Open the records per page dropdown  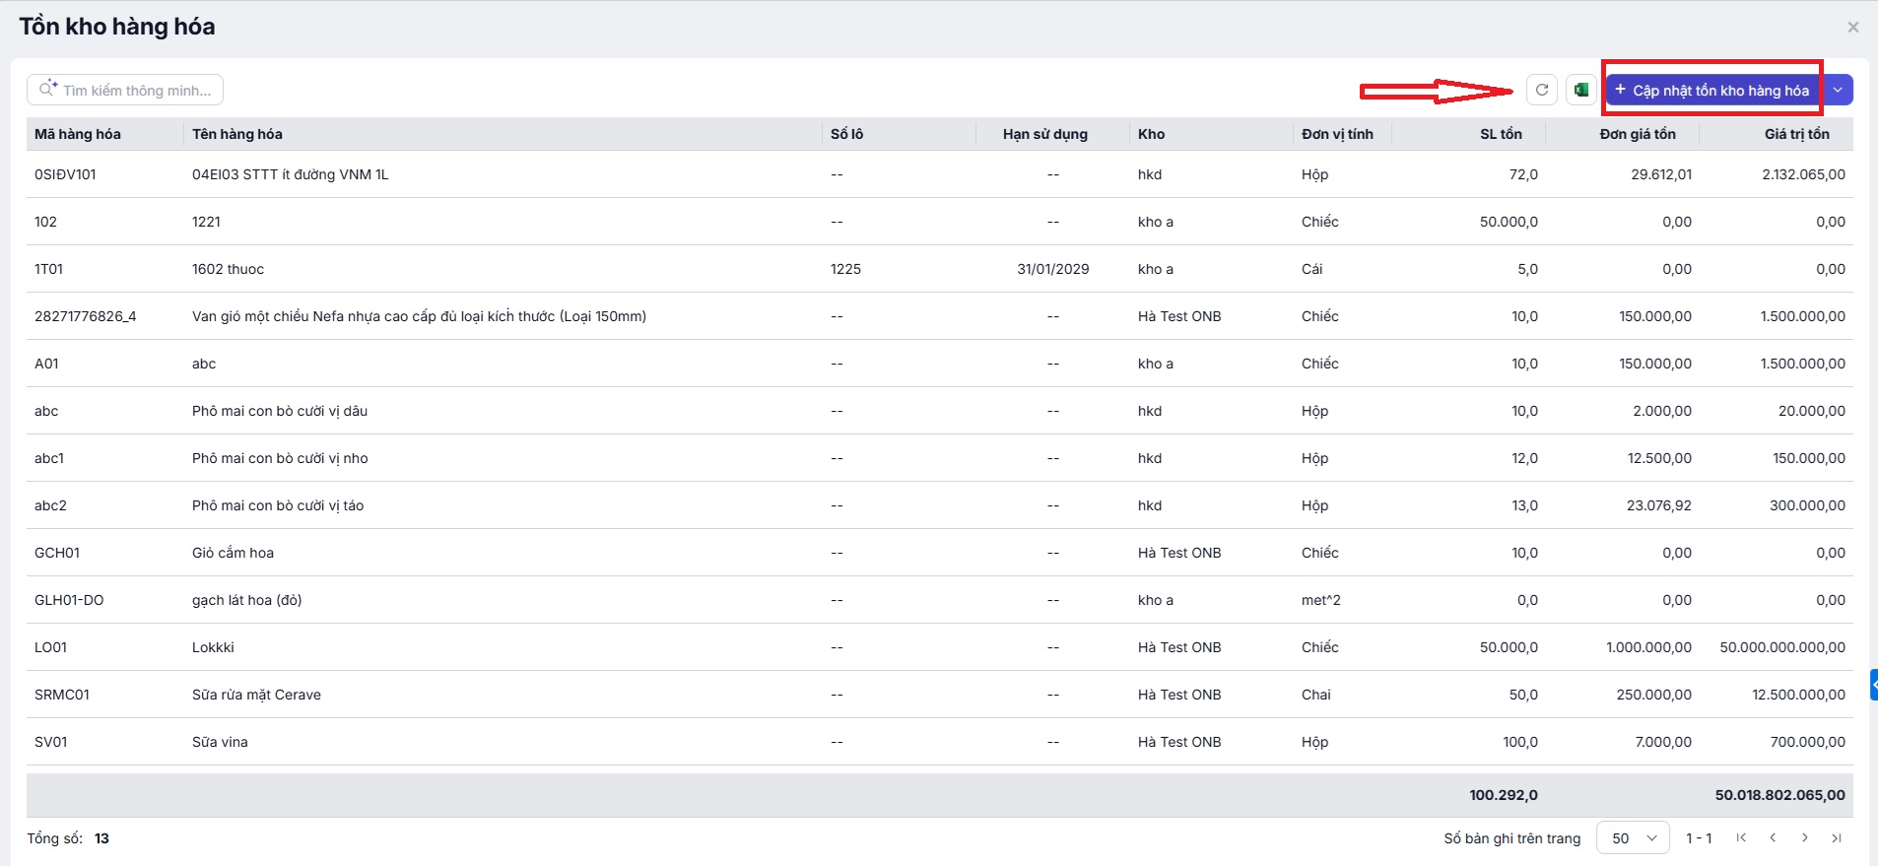(1632, 838)
